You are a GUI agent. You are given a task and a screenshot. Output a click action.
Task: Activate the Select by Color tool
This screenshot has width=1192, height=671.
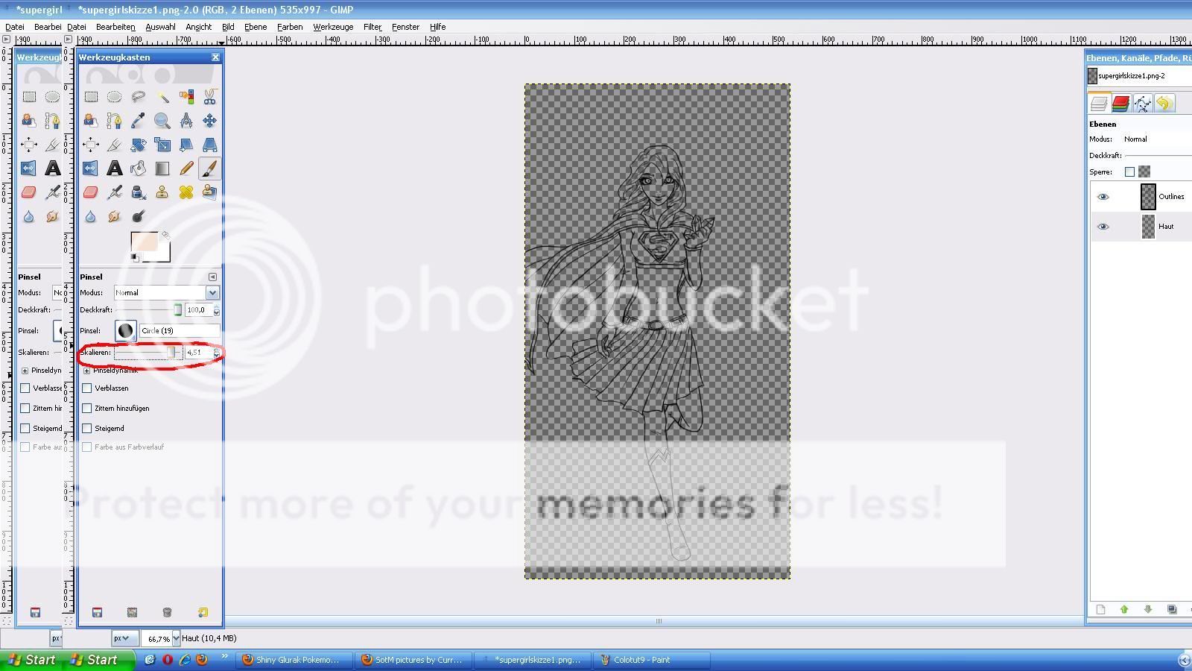(x=186, y=97)
